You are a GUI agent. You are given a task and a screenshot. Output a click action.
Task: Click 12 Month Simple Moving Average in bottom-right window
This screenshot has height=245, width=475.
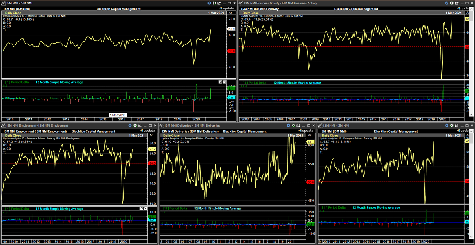click(376, 207)
